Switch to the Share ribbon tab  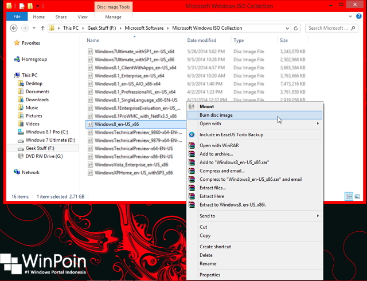tap(61, 17)
